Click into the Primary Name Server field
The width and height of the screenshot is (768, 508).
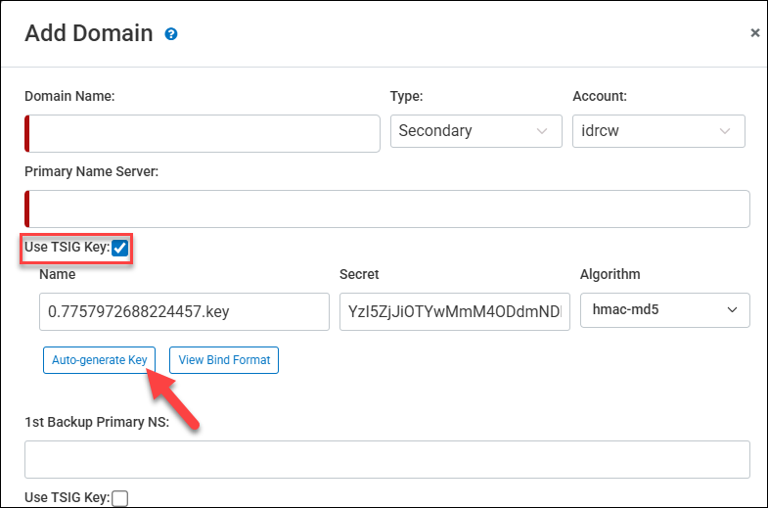click(387, 208)
